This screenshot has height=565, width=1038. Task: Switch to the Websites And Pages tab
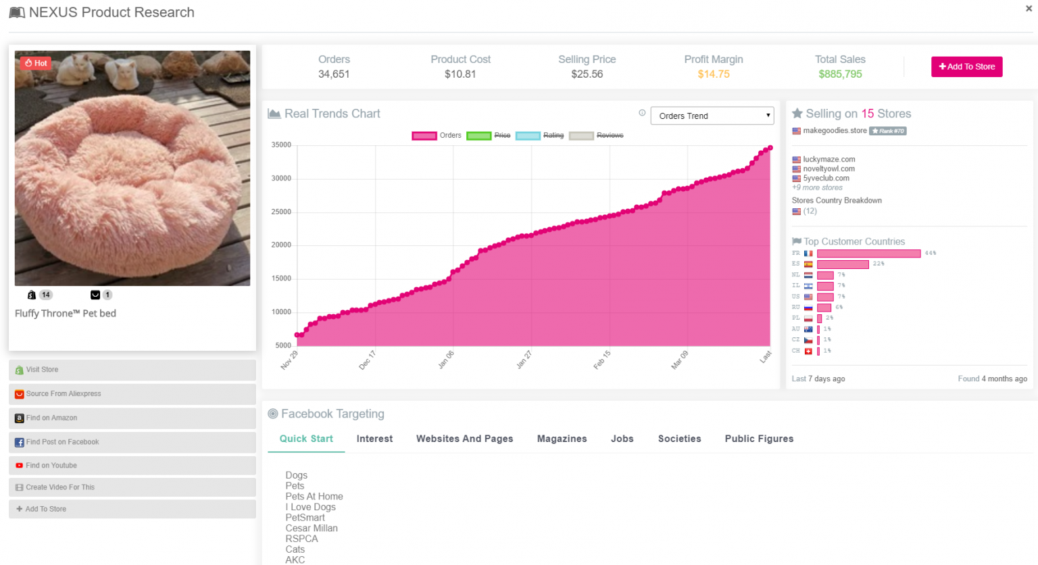pyautogui.click(x=465, y=439)
